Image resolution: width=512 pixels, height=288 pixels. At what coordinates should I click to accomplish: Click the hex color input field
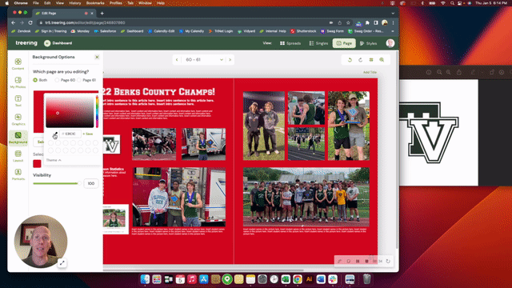pos(70,134)
